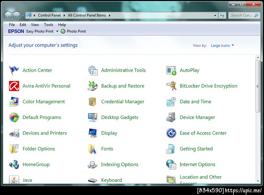Click the Java coffee cup icon
The height and width of the screenshot is (195, 264).
(14, 179)
